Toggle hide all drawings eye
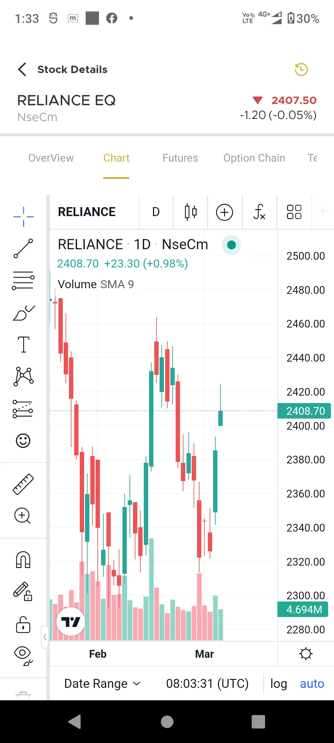This screenshot has width=334, height=743. point(23,656)
